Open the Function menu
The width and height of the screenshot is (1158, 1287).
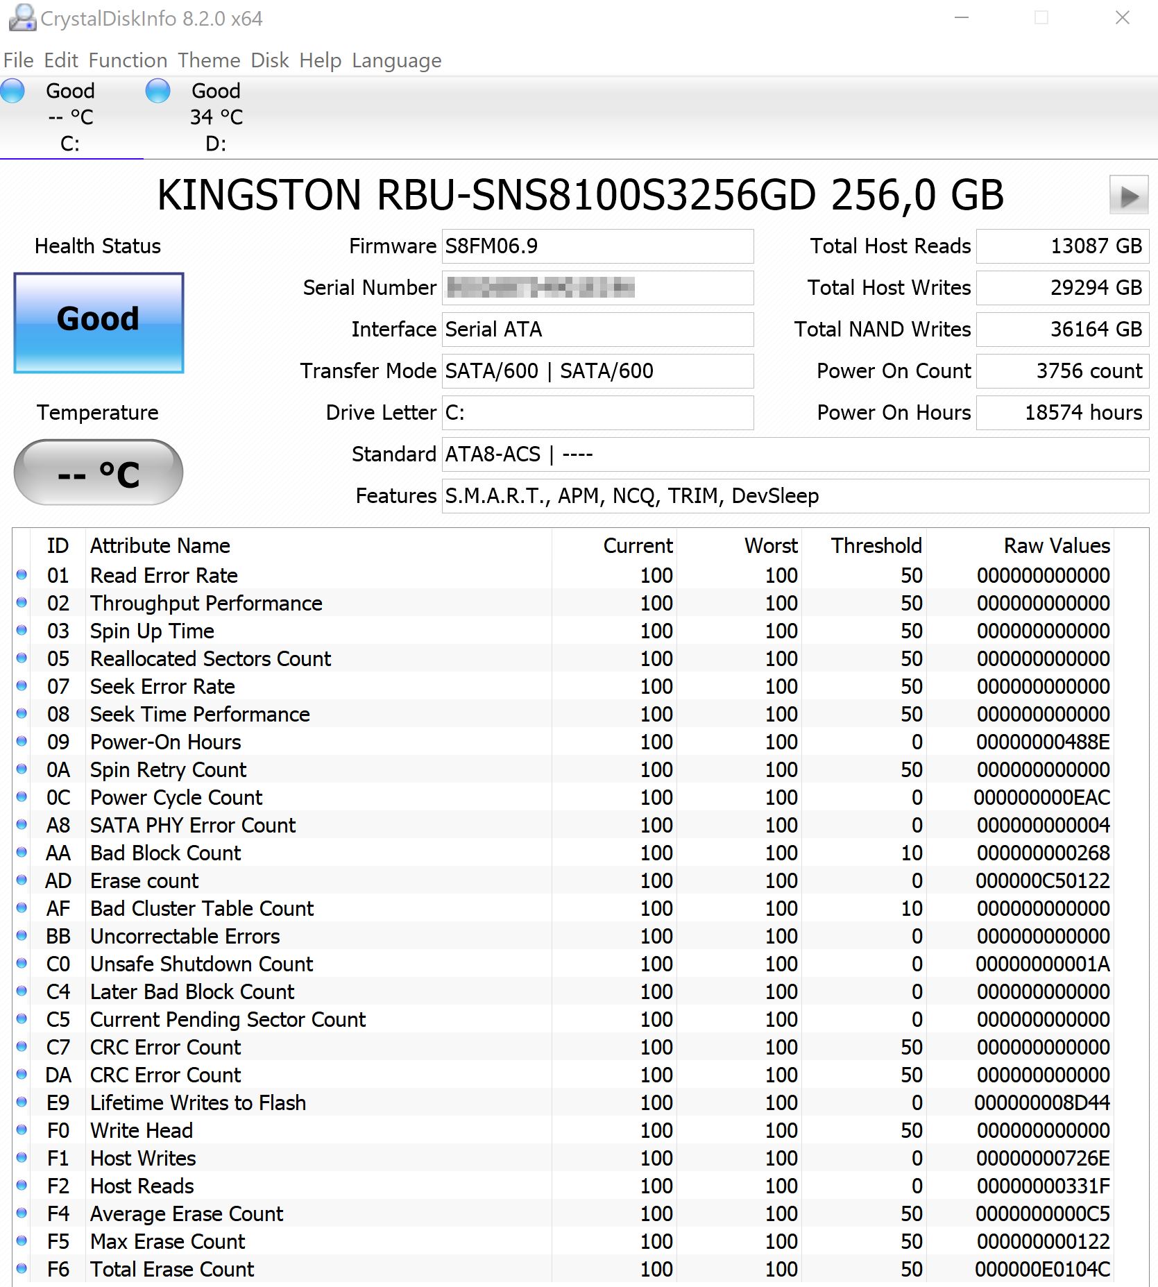point(128,60)
